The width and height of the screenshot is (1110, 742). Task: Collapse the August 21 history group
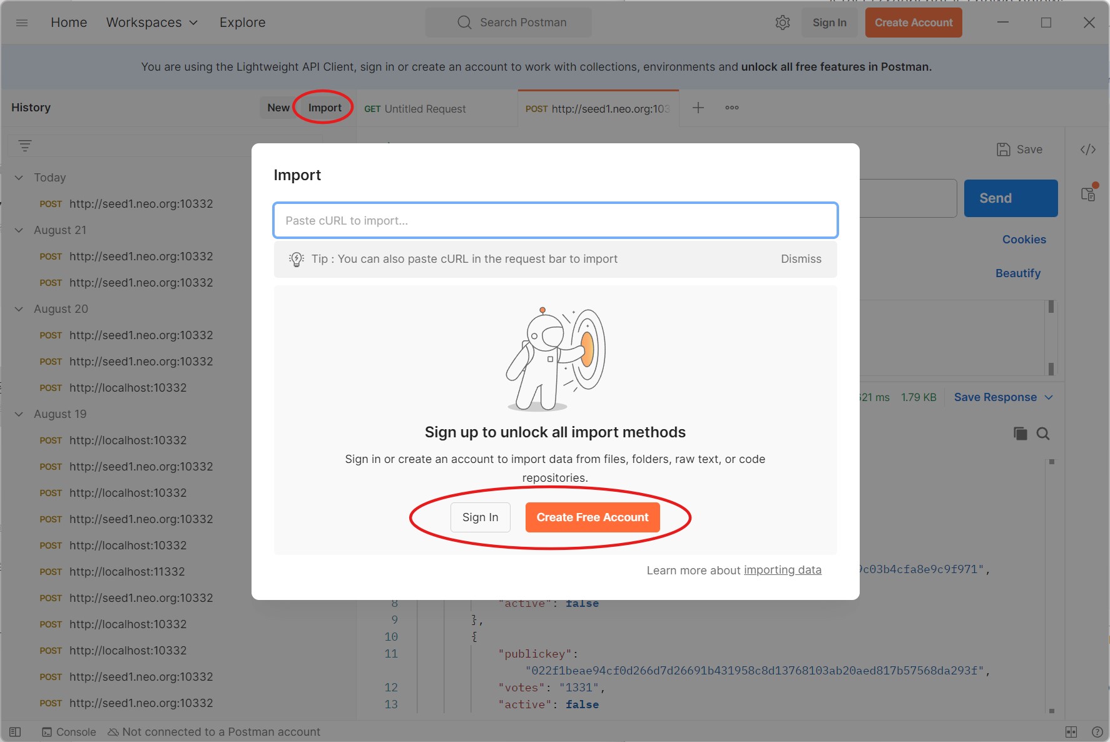[19, 230]
